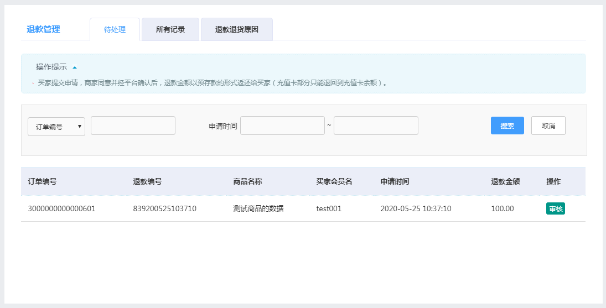Click buyer name test001
Viewport: 606px width, 308px height.
click(329, 209)
